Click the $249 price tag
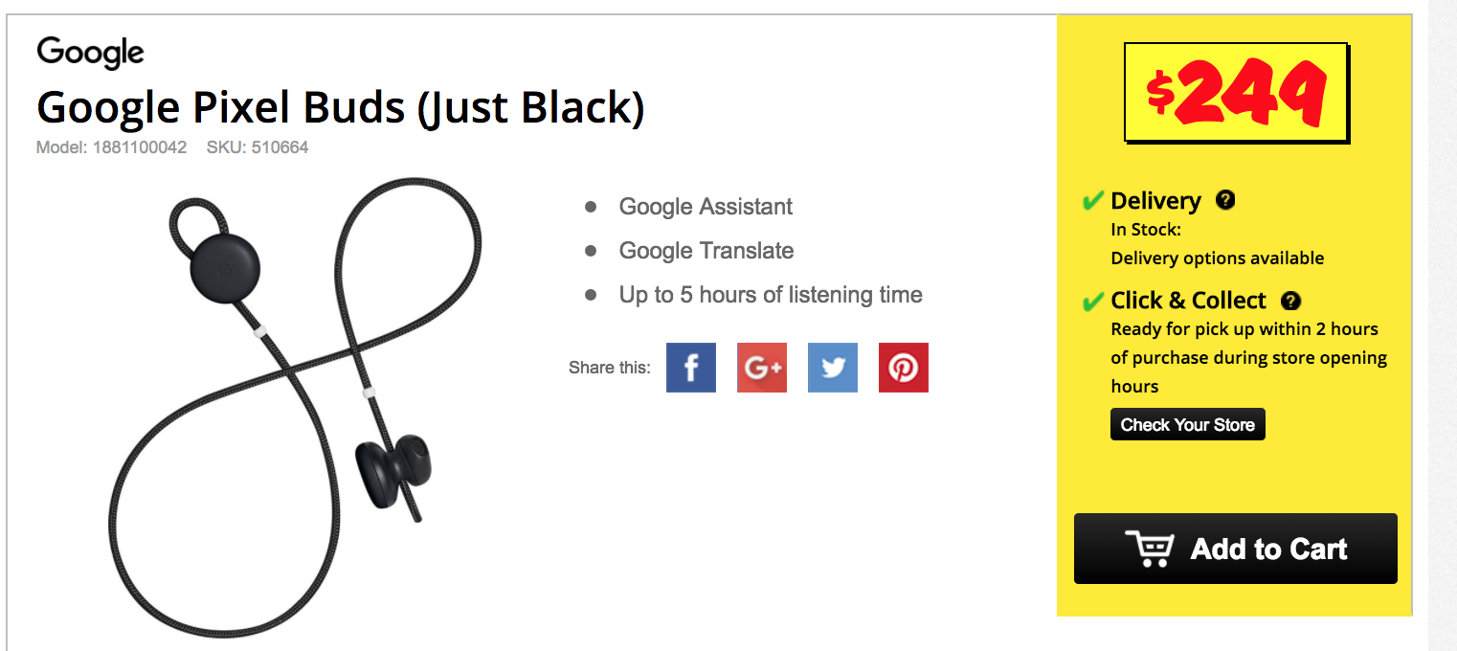 tap(1236, 93)
